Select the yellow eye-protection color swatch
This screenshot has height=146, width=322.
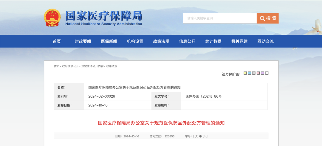(245, 73)
